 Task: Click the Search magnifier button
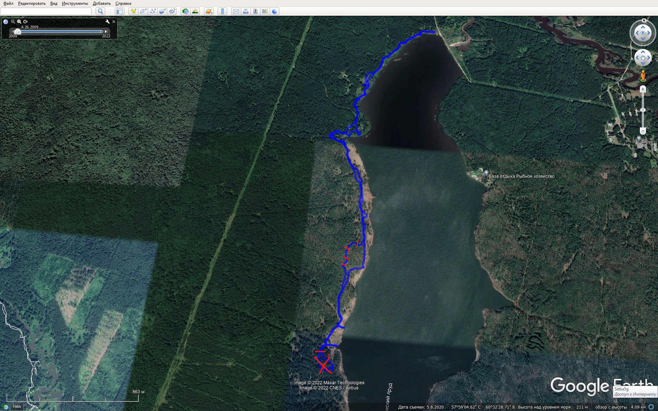tap(100, 11)
